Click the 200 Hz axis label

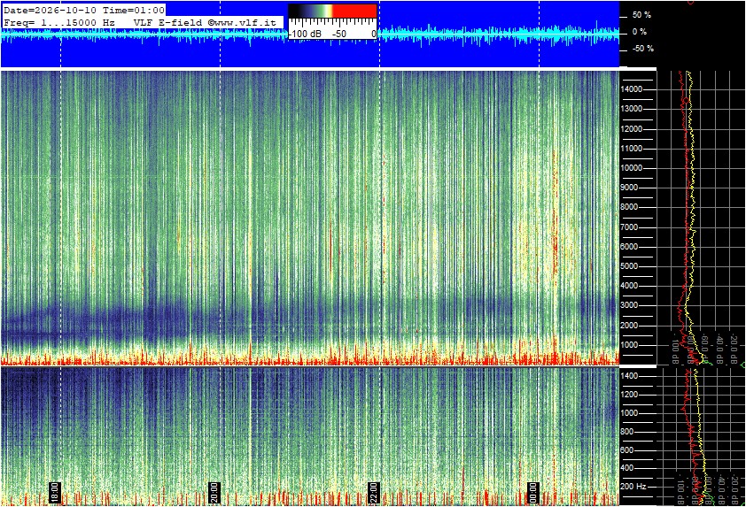[633, 487]
